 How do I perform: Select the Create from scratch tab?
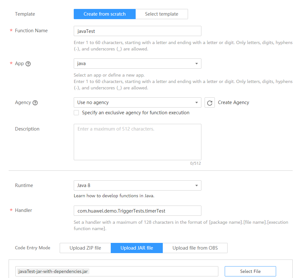tap(105, 14)
